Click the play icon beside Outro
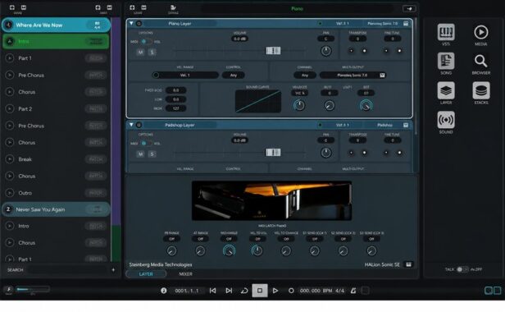 pos(10,193)
